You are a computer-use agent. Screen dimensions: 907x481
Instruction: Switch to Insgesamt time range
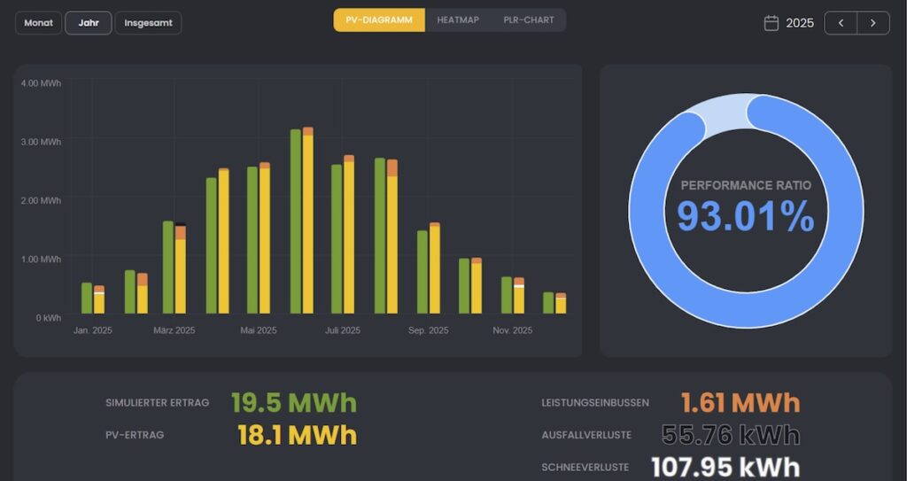pyautogui.click(x=148, y=23)
